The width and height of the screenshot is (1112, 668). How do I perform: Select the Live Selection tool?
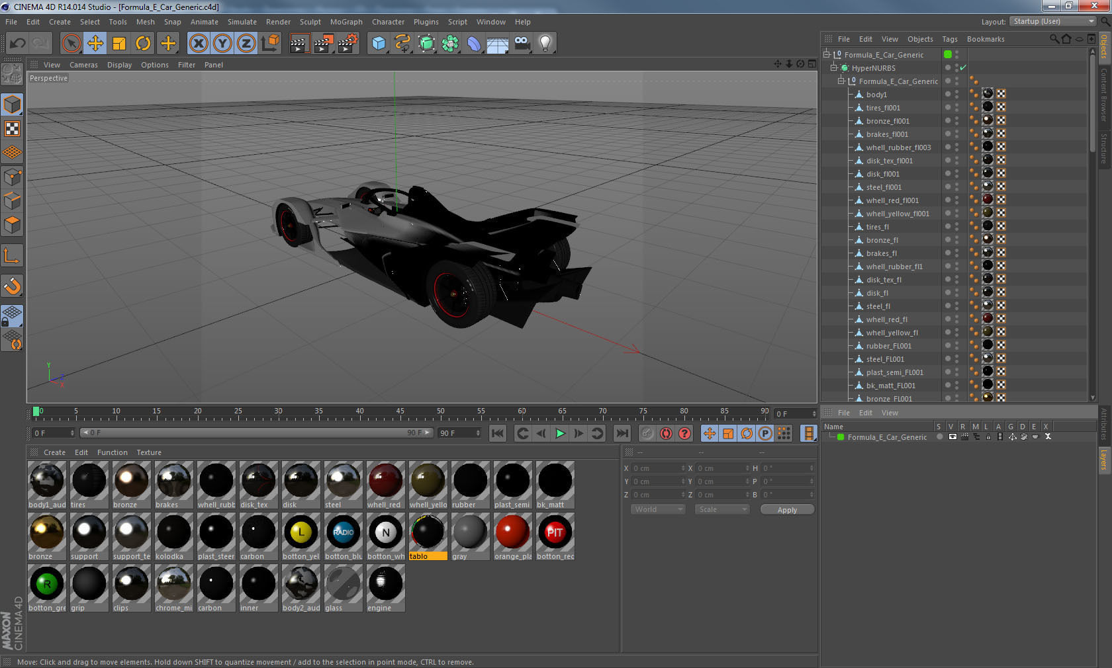(x=71, y=44)
